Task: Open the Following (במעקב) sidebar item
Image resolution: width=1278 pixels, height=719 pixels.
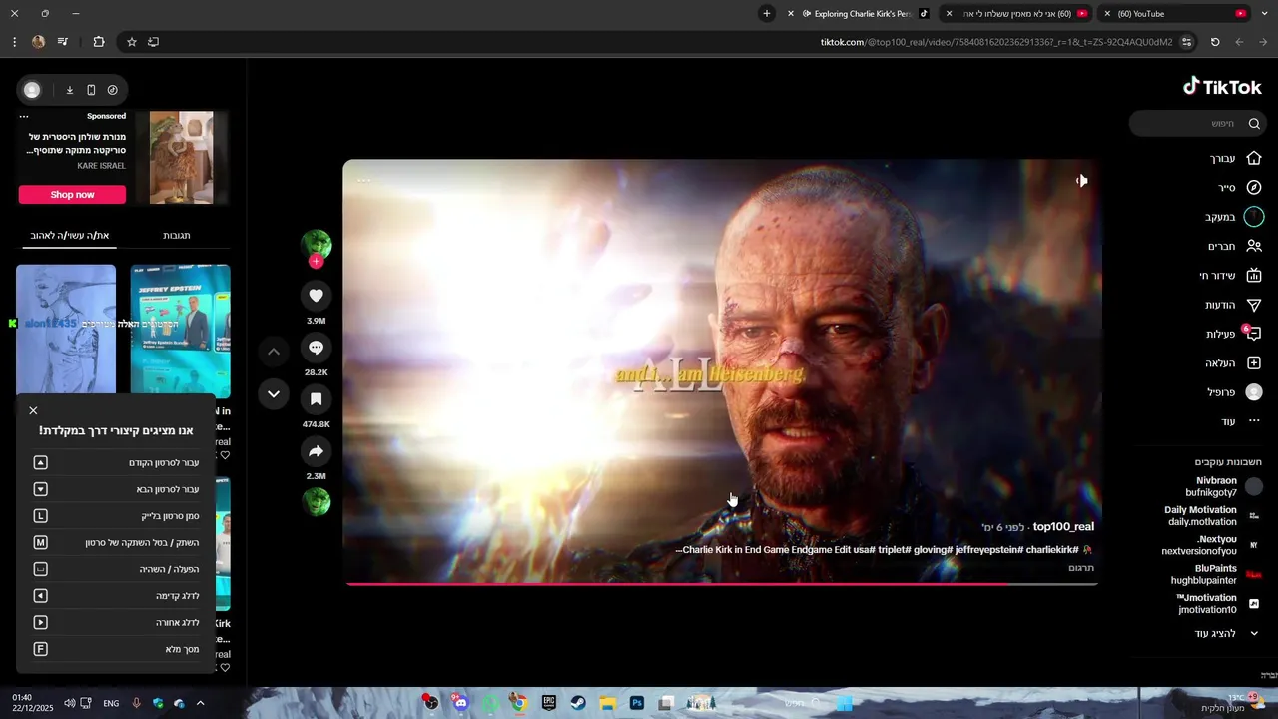Action: click(x=1233, y=217)
